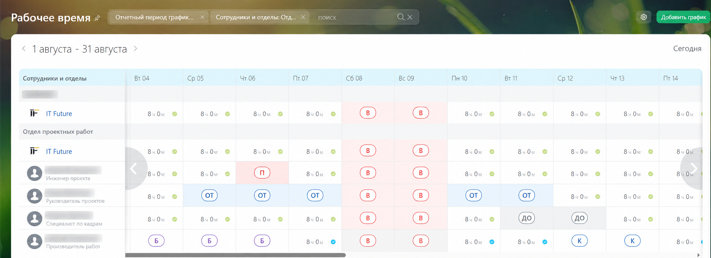
Task: Remove the Отчетный период filter chip
Action: pyautogui.click(x=202, y=17)
